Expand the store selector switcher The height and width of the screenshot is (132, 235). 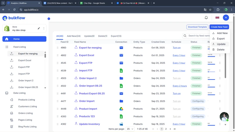(x=44, y=28)
